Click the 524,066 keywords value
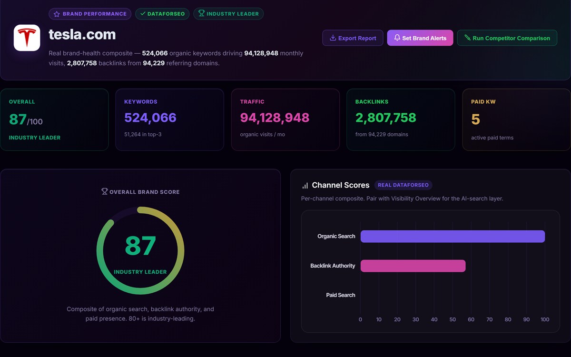This screenshot has height=357, width=571. 150,118
